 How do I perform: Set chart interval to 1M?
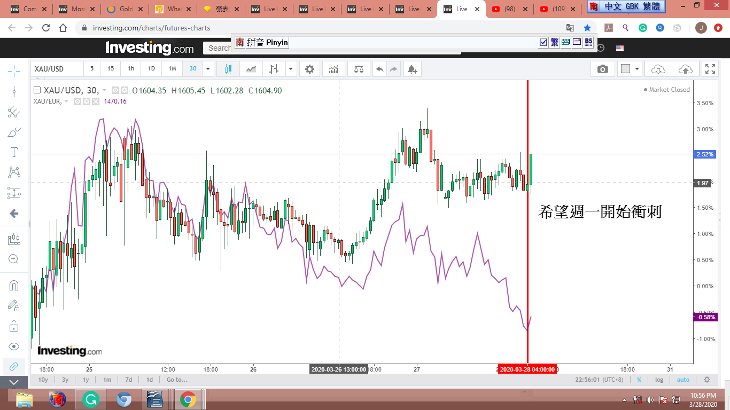click(172, 68)
